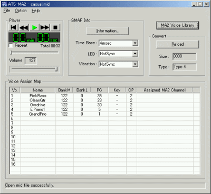Open the Help menu
The image size is (211, 194).
click(35, 11)
